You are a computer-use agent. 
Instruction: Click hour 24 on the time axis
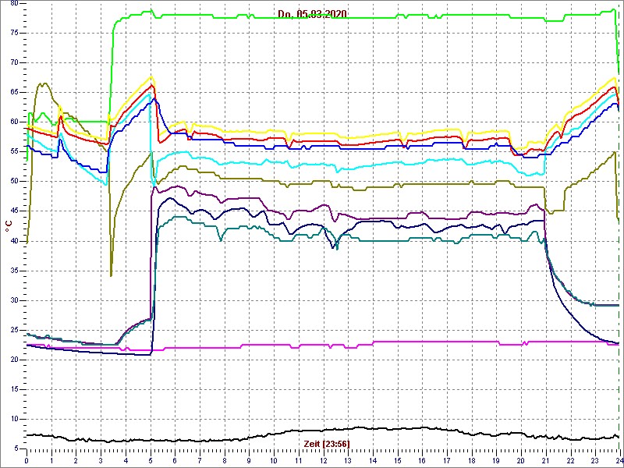click(x=619, y=460)
